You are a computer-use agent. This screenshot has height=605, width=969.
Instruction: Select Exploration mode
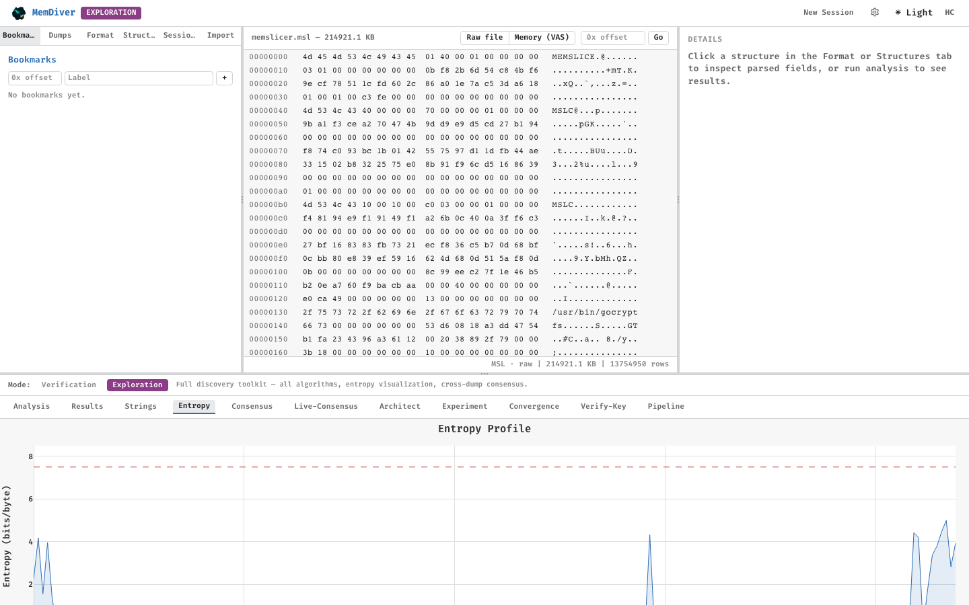click(x=137, y=385)
